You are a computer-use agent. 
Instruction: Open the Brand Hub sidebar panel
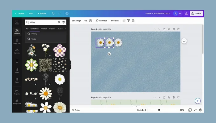[x=17, y=42]
